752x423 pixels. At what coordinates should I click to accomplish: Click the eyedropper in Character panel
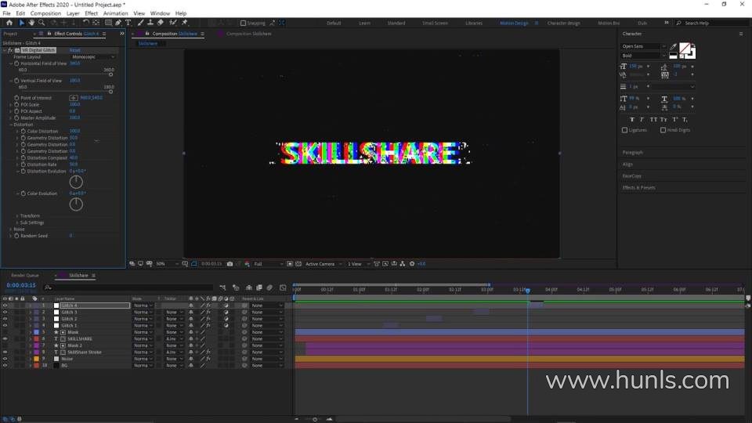click(x=674, y=46)
